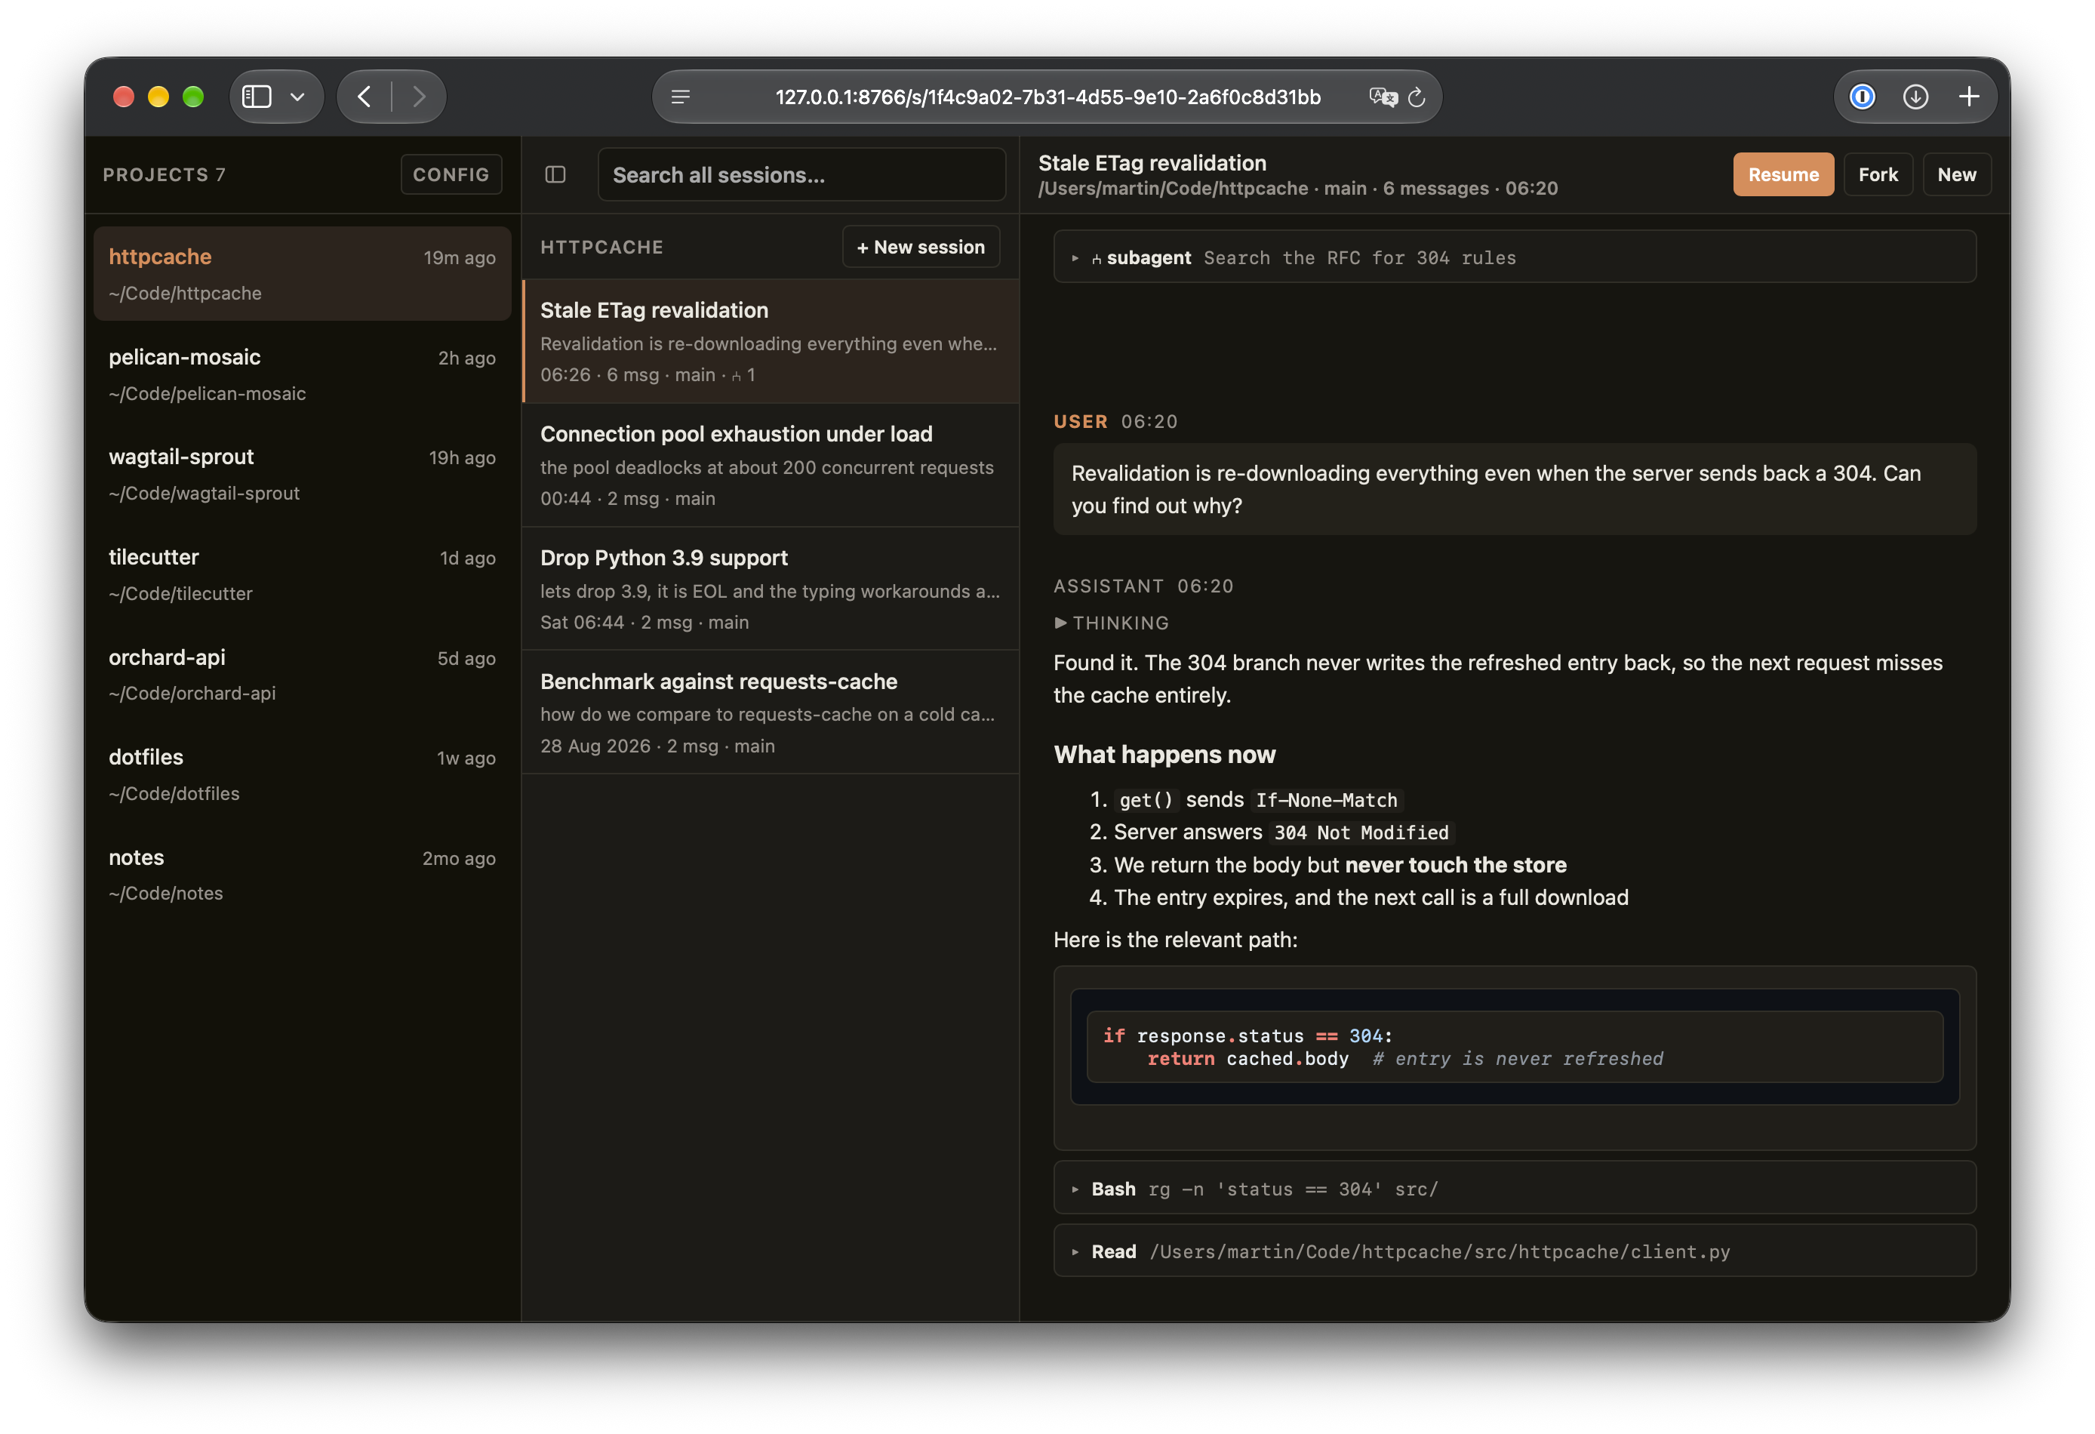This screenshot has width=2095, height=1434.
Task: Open the Drop Python 3.9 support session
Action: [771, 589]
